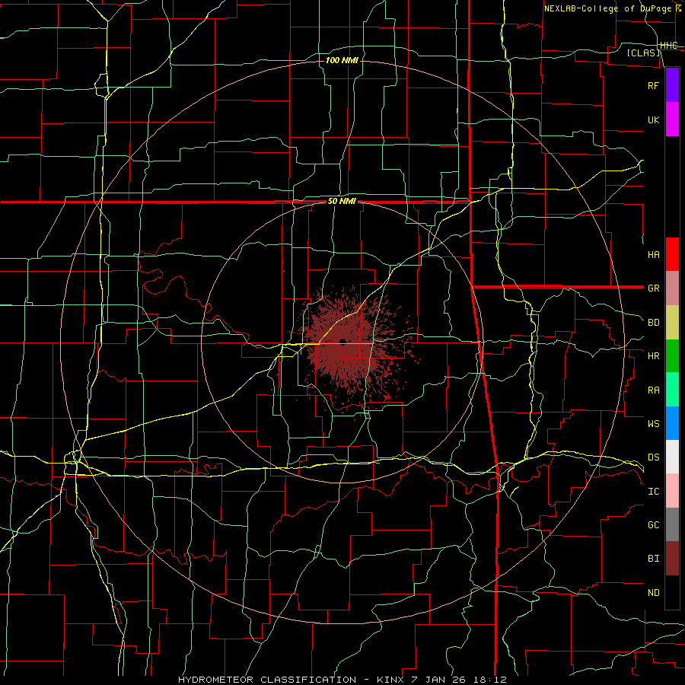This screenshot has width=685, height=685.
Task: Click the NEXLAB-College of DuPage credit text
Action: 607,8
